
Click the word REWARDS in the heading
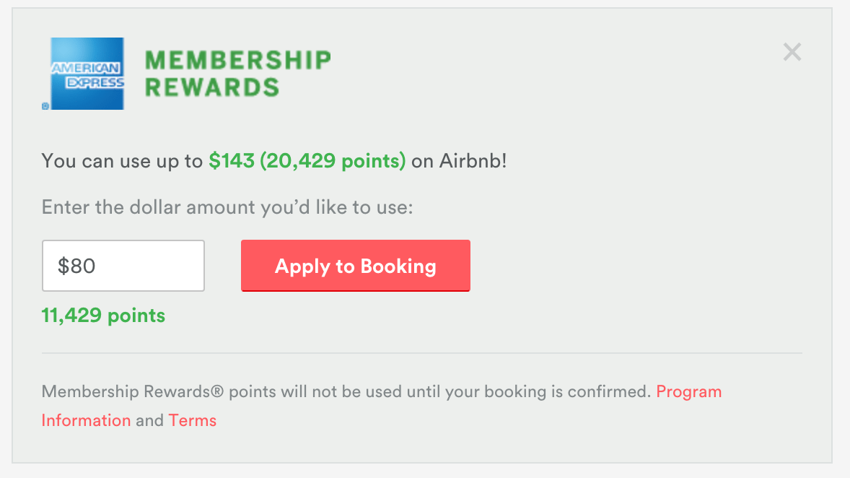pos(212,87)
